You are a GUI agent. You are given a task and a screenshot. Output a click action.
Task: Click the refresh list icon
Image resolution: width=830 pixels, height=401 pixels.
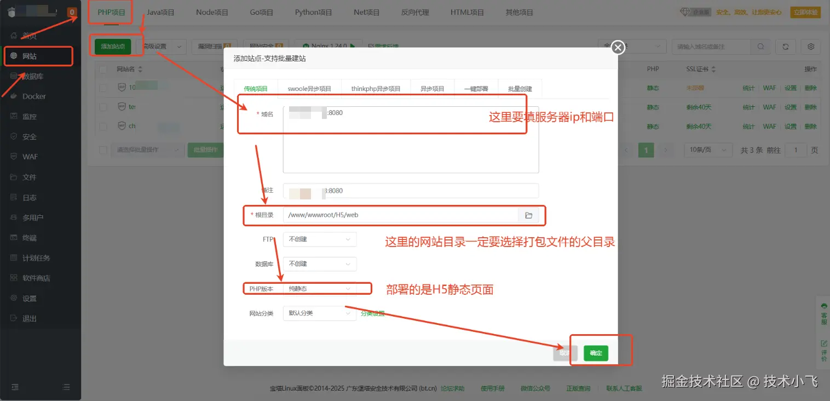point(786,47)
